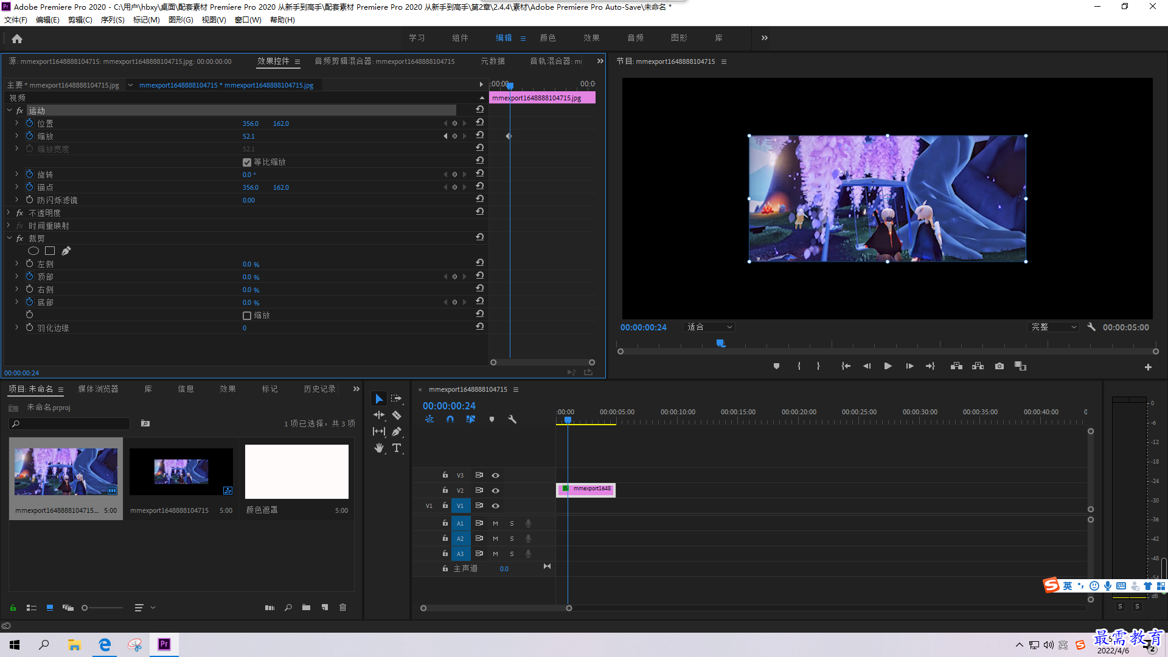Select the Selection tool arrow
The height and width of the screenshot is (657, 1168).
[x=379, y=398]
